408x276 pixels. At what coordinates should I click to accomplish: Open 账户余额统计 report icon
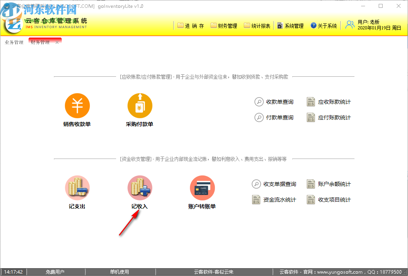click(311, 184)
